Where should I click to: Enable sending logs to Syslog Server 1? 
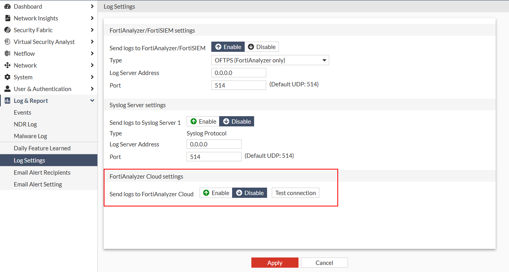pyautogui.click(x=203, y=121)
